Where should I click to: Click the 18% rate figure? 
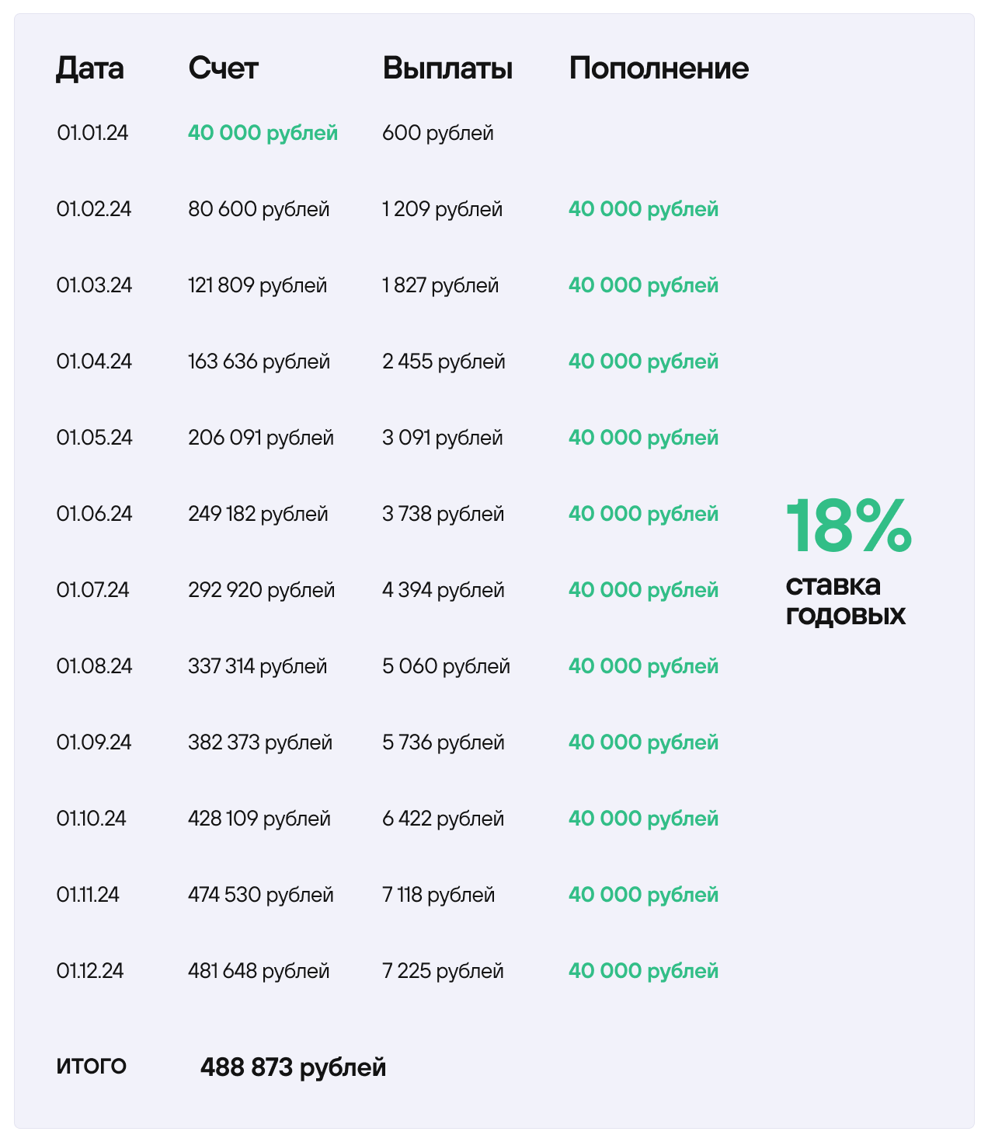pos(848,526)
